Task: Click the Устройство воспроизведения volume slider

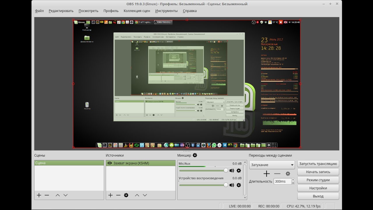Action: [203, 185]
